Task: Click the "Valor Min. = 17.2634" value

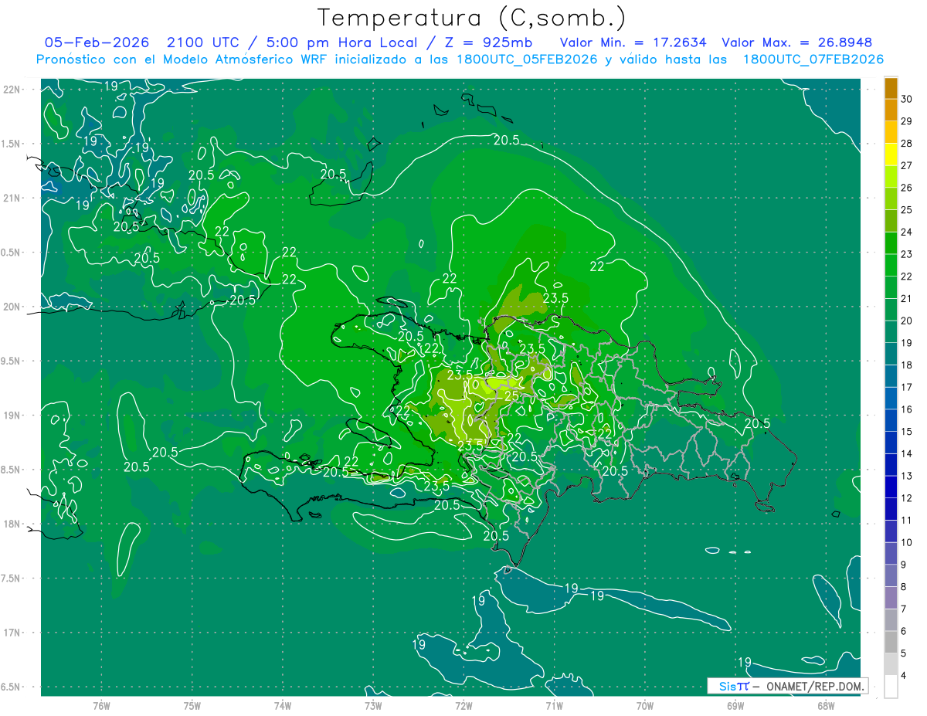Action: (x=634, y=42)
